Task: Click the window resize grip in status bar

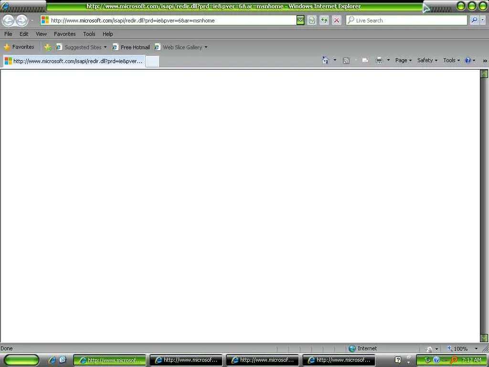Action: (x=485, y=349)
